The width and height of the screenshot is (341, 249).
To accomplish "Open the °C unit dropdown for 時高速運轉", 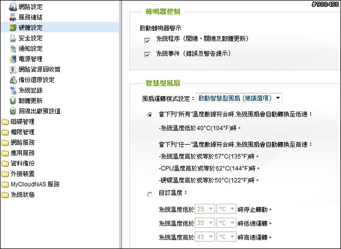I will tap(226, 237).
